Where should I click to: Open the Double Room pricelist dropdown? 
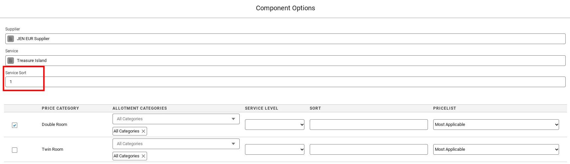point(496,125)
